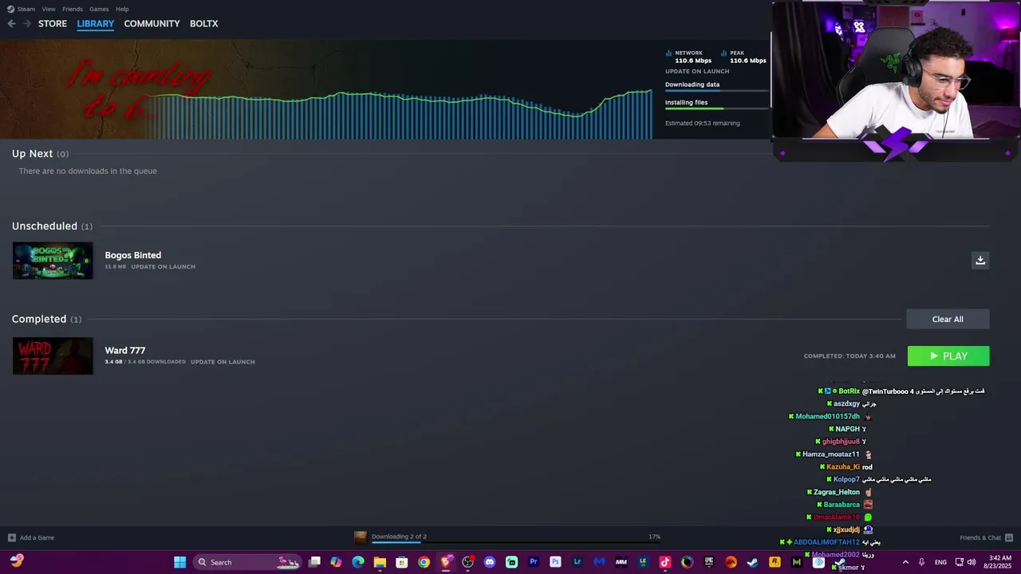Click the Completed heading

coord(39,319)
